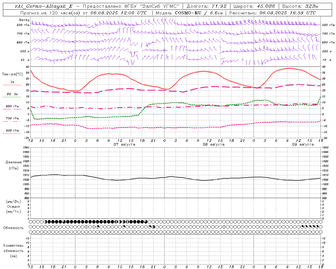Click the 'Облачность' cloud cover label
The width and height of the screenshot is (336, 269).
pos(13,228)
